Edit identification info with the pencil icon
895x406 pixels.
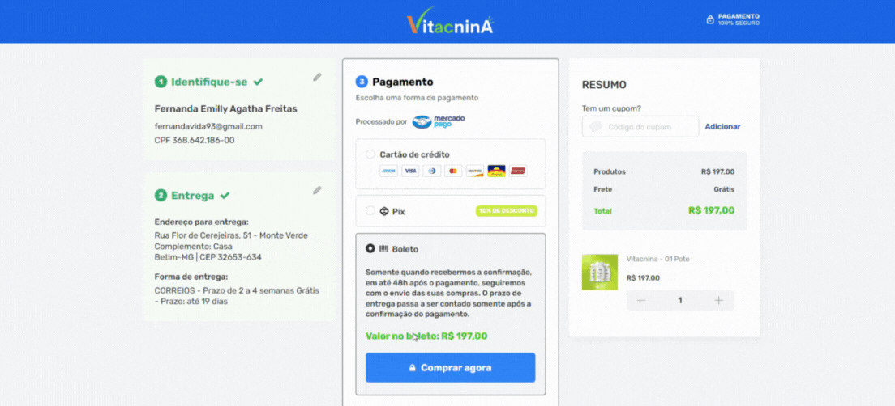[317, 78]
